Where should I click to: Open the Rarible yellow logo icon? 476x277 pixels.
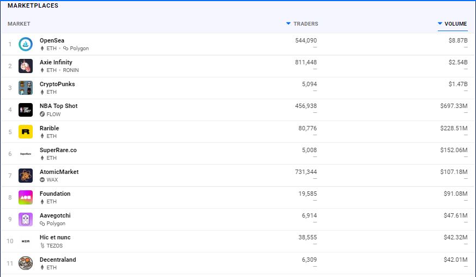pyautogui.click(x=26, y=132)
